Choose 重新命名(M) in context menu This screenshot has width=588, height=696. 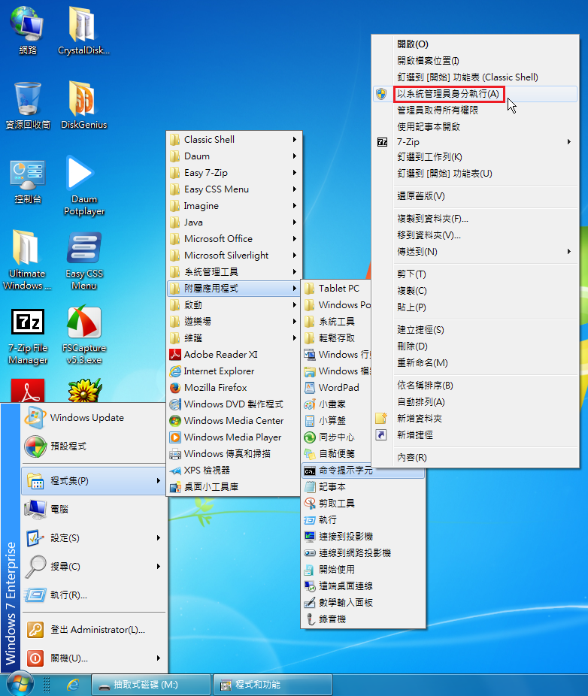[475, 362]
